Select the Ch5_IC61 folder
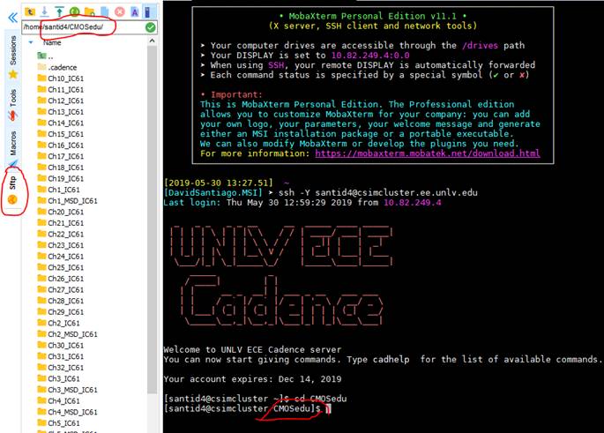This screenshot has height=433, width=604. coord(58,423)
